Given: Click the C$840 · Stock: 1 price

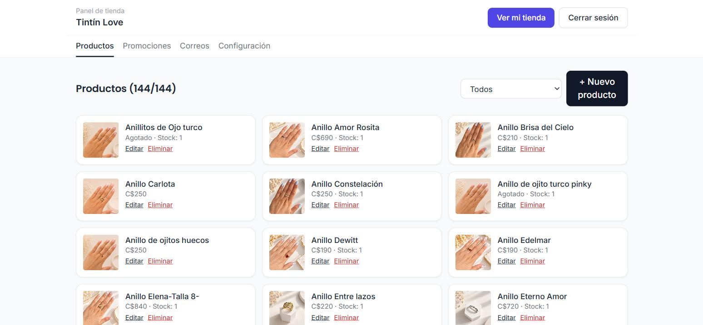Looking at the screenshot, I should 151,306.
